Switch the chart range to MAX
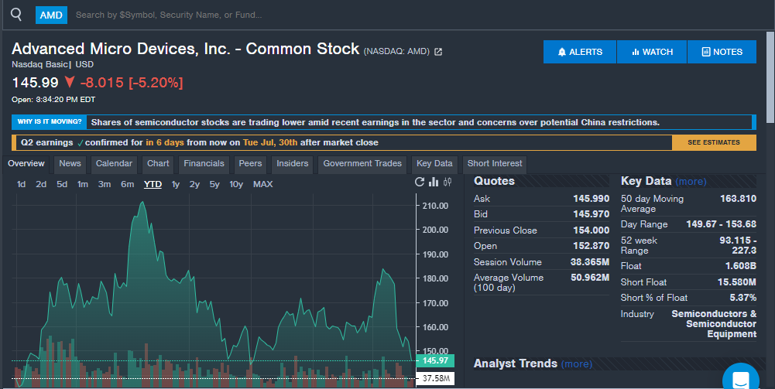 262,184
